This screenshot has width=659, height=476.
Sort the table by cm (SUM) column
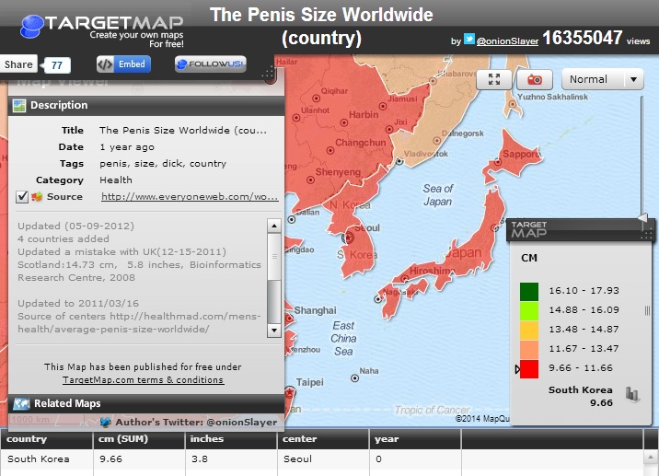coord(139,439)
